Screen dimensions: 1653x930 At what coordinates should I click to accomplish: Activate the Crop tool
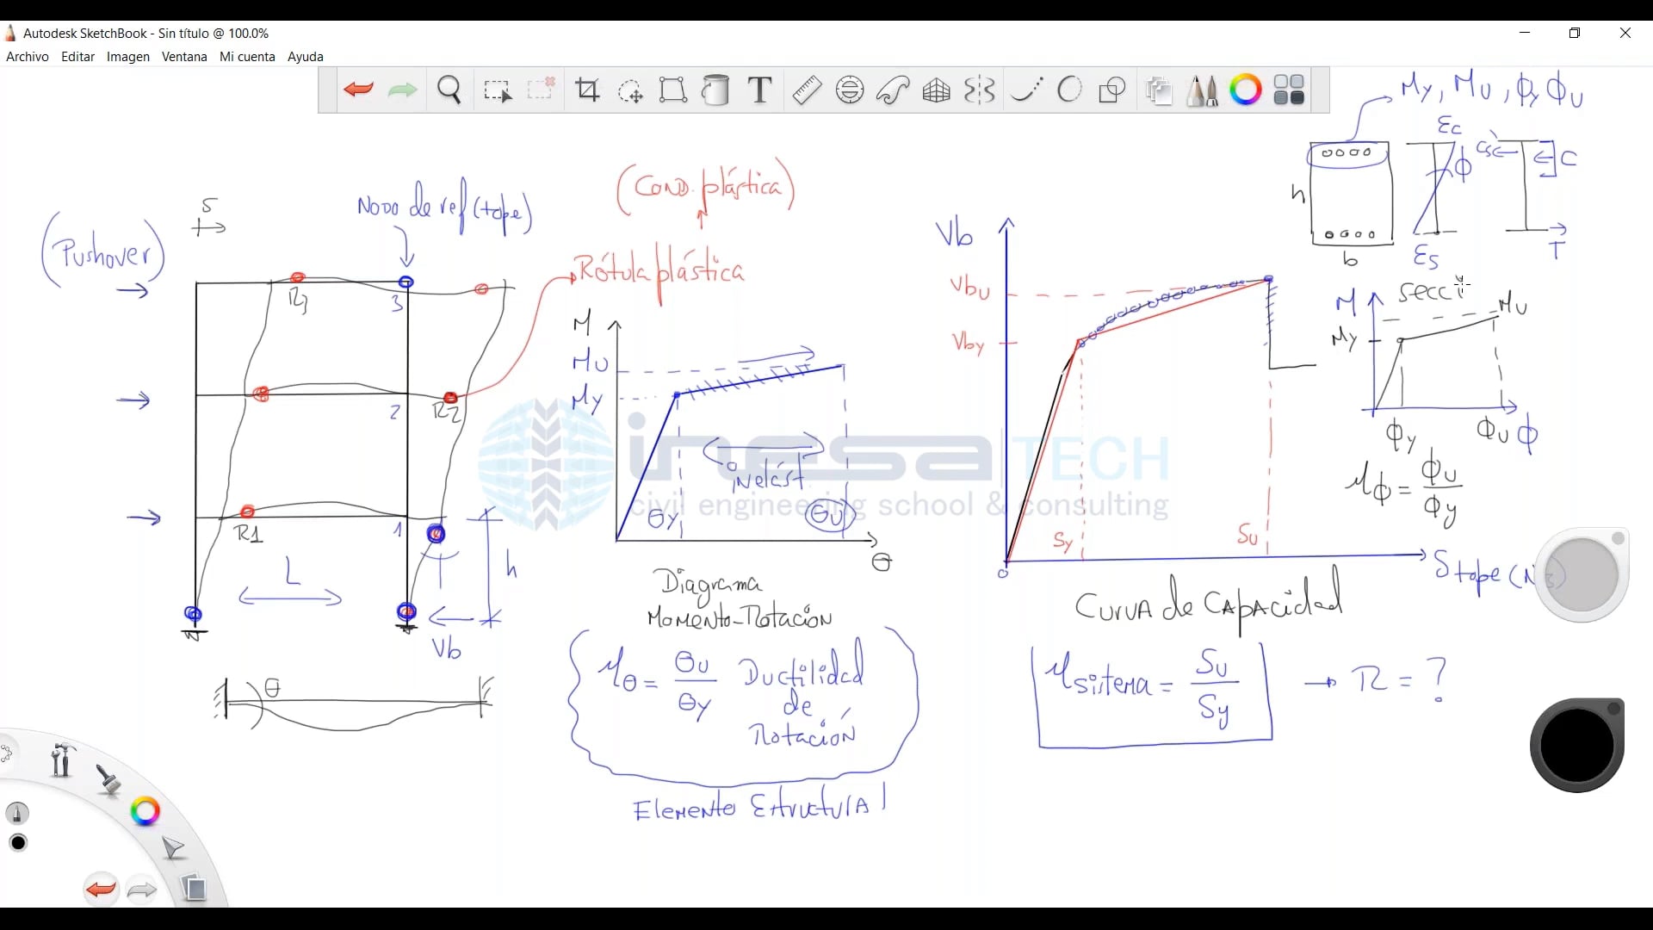click(587, 90)
